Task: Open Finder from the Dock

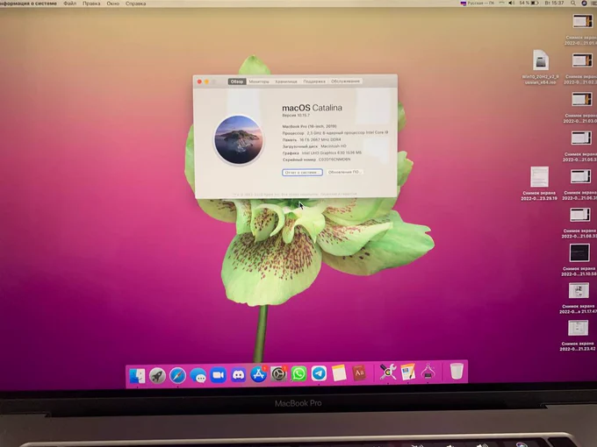Action: pyautogui.click(x=137, y=375)
